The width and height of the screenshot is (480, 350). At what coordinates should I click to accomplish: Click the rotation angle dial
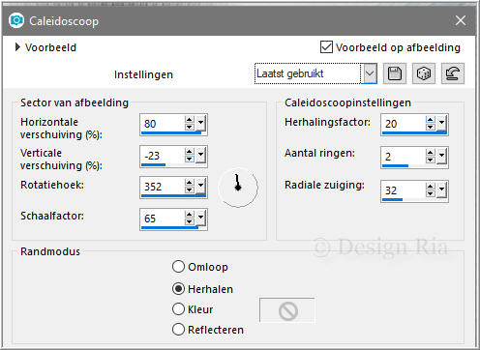pyautogui.click(x=238, y=188)
